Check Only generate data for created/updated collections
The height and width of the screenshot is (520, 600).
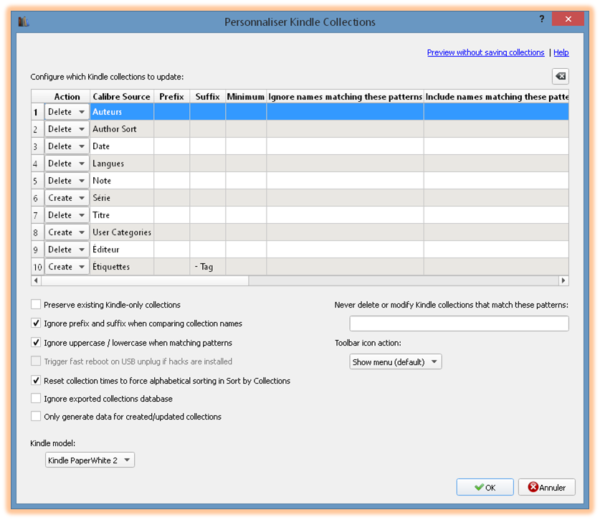36,416
